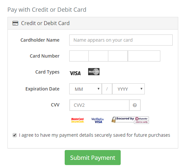Focus the Cardholder Name input field
This screenshot has width=187, height=166.
point(121,40)
